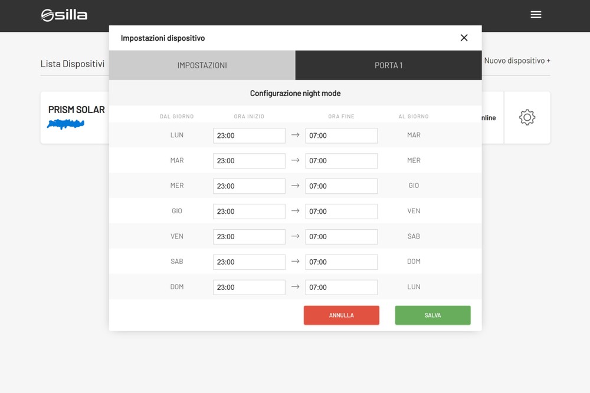
Task: Open the PRISM SOLAR gear settings icon
Action: (527, 118)
